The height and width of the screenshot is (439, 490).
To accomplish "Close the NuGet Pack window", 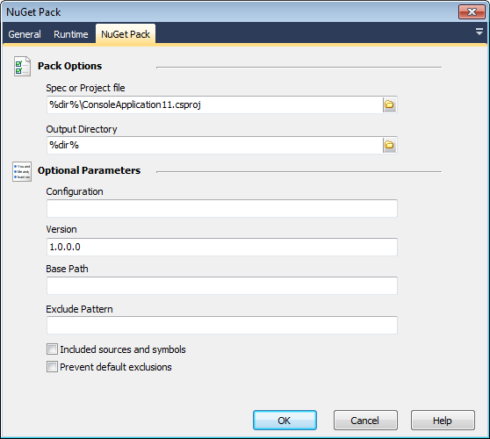I will (x=472, y=12).
